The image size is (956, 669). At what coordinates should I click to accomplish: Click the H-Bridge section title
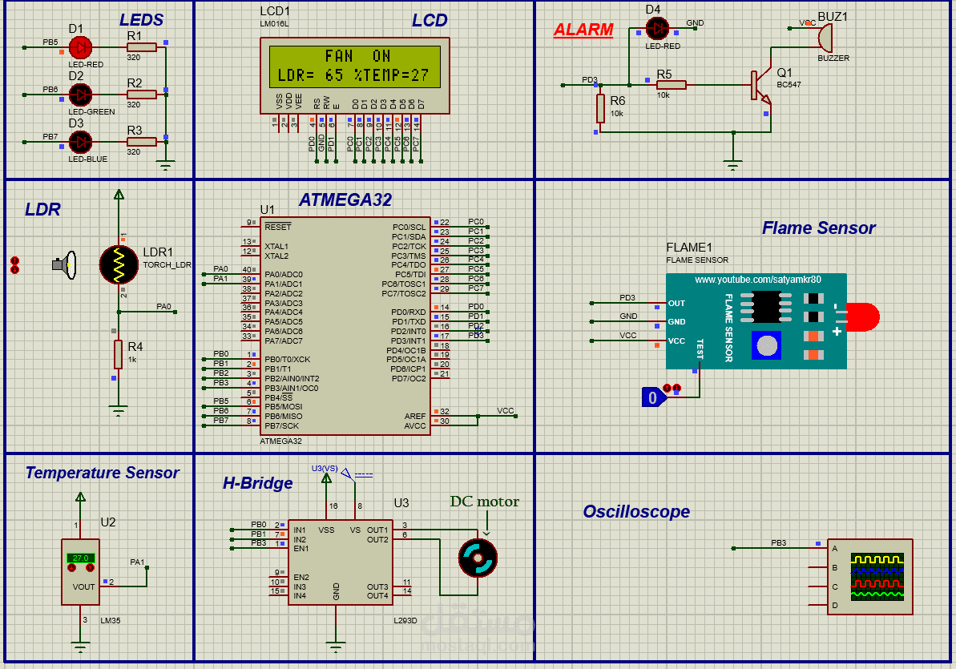point(258,483)
